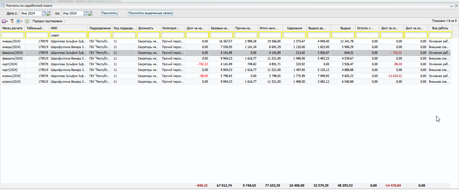
Task: Open calendar picker for end date
Action: pyautogui.click(x=86, y=13)
